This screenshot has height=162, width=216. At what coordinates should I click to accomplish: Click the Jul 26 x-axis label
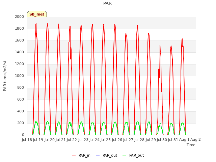click(x=117, y=140)
